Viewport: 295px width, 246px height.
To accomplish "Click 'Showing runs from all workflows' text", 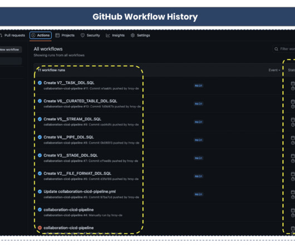I will pyautogui.click(x=59, y=55).
